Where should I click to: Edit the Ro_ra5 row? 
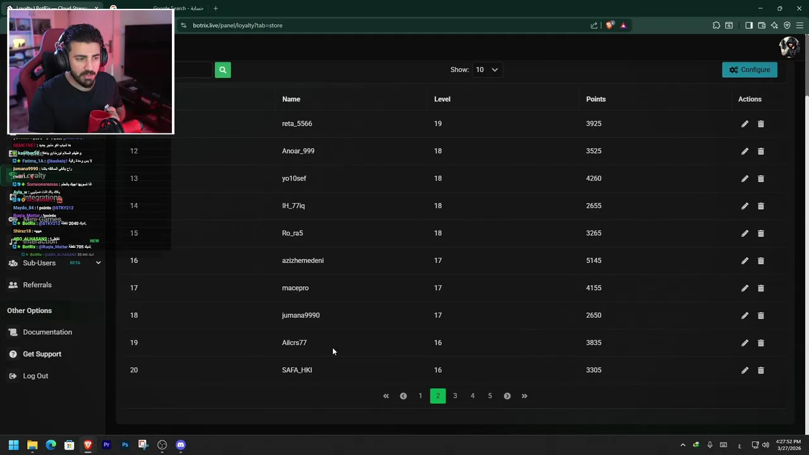(x=745, y=233)
